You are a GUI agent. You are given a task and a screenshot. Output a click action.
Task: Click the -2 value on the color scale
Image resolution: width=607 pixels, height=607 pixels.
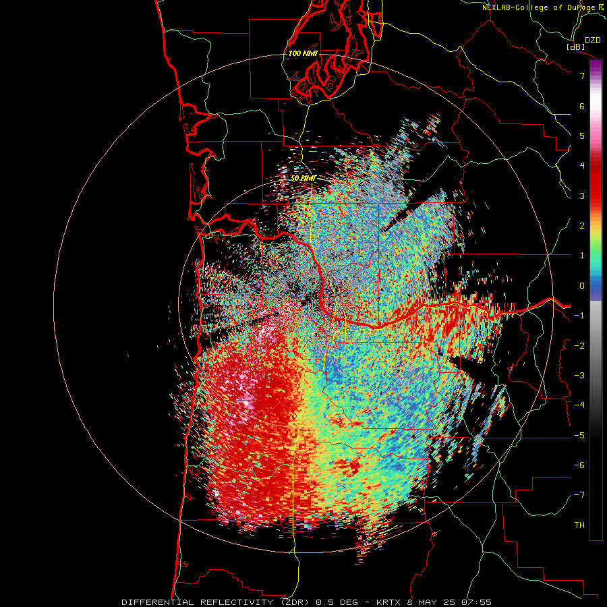pos(579,346)
